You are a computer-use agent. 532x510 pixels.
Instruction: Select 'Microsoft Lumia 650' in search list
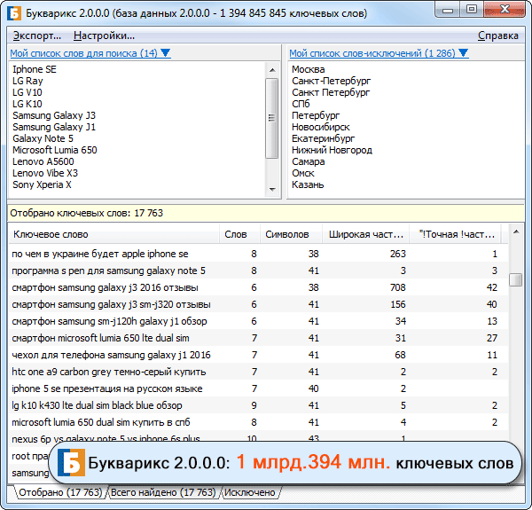coord(55,150)
